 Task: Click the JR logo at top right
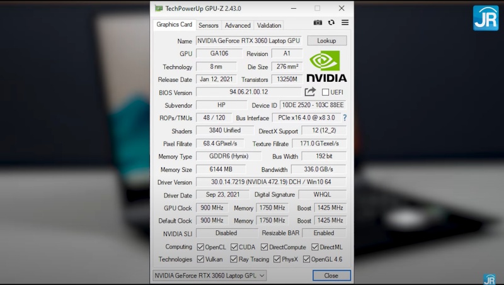tap(485, 18)
